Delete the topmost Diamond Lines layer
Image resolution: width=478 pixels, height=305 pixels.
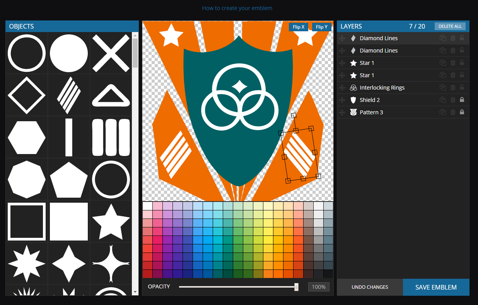tap(452, 38)
